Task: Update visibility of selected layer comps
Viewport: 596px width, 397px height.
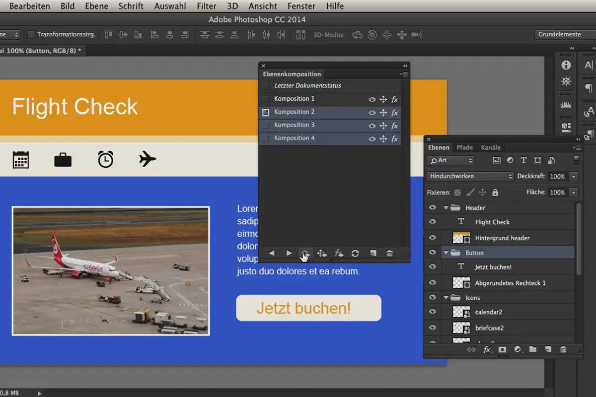Action: (x=305, y=254)
